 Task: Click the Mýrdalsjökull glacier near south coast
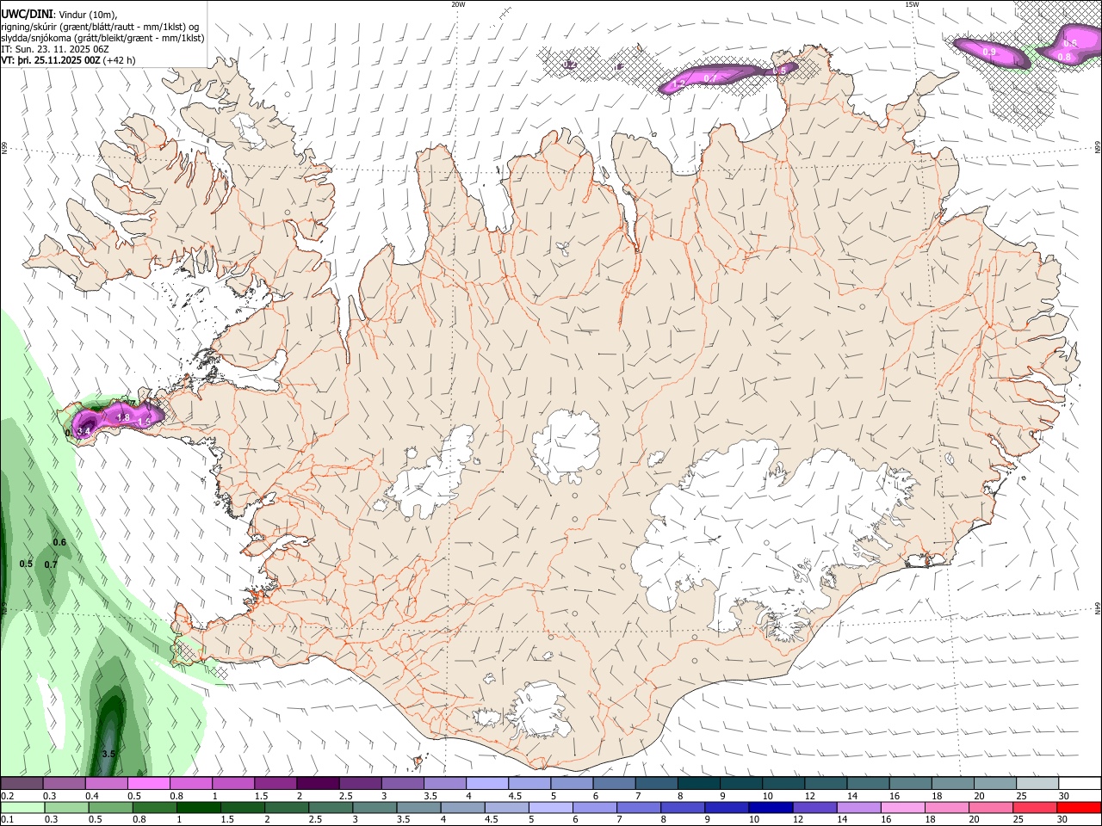coord(538,710)
